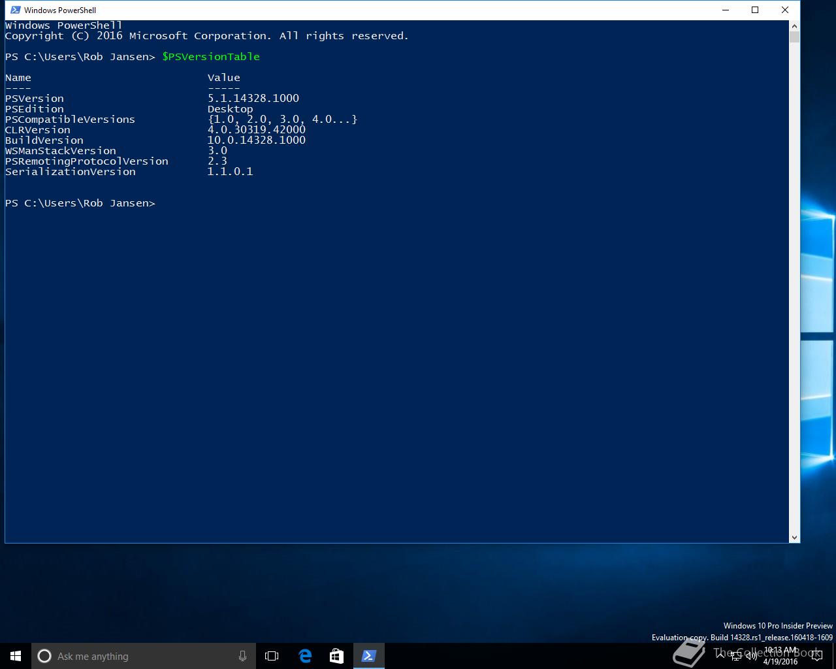The image size is (836, 669).
Task: Open Task View on the taskbar
Action: coord(272,656)
